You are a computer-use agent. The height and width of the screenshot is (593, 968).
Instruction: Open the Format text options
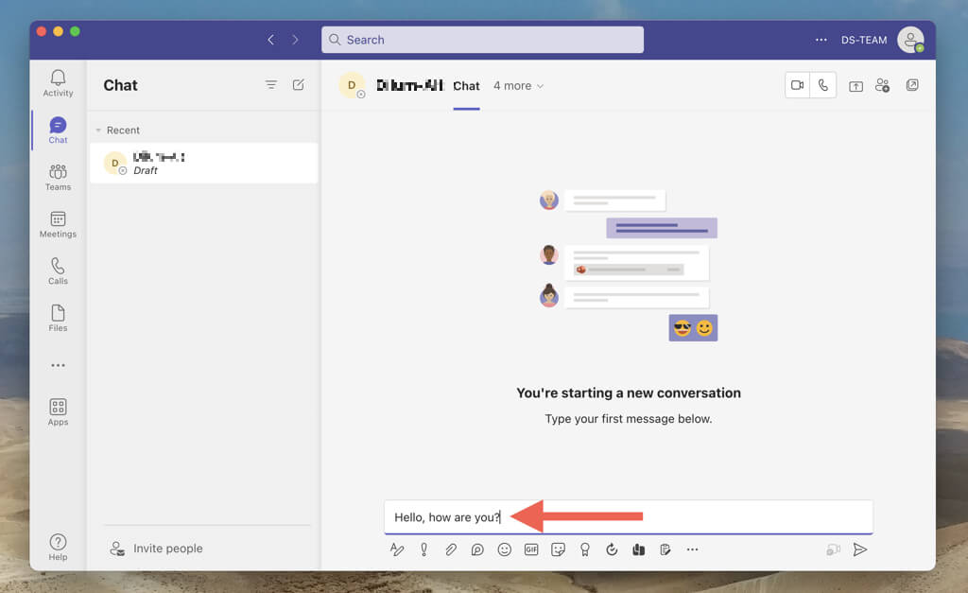click(x=397, y=549)
